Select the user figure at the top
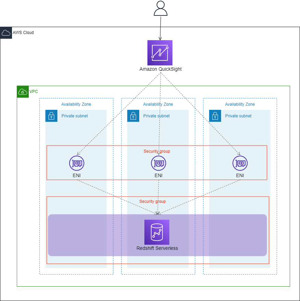This screenshot has height=301, width=300. pyautogui.click(x=160, y=9)
